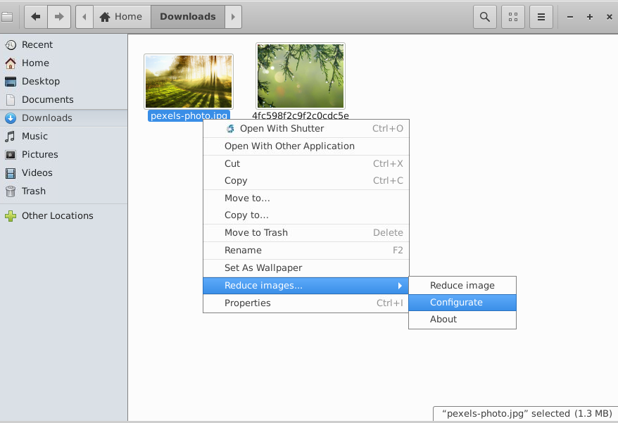Choose Open With Shutter
This screenshot has height=423, width=618.
[306, 129]
